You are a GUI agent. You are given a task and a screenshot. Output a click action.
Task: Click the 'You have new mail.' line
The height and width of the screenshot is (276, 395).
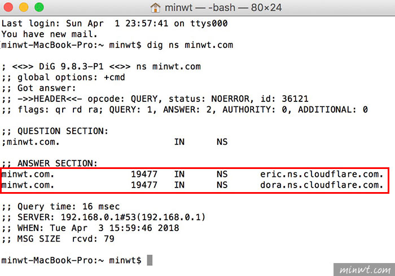coord(50,34)
